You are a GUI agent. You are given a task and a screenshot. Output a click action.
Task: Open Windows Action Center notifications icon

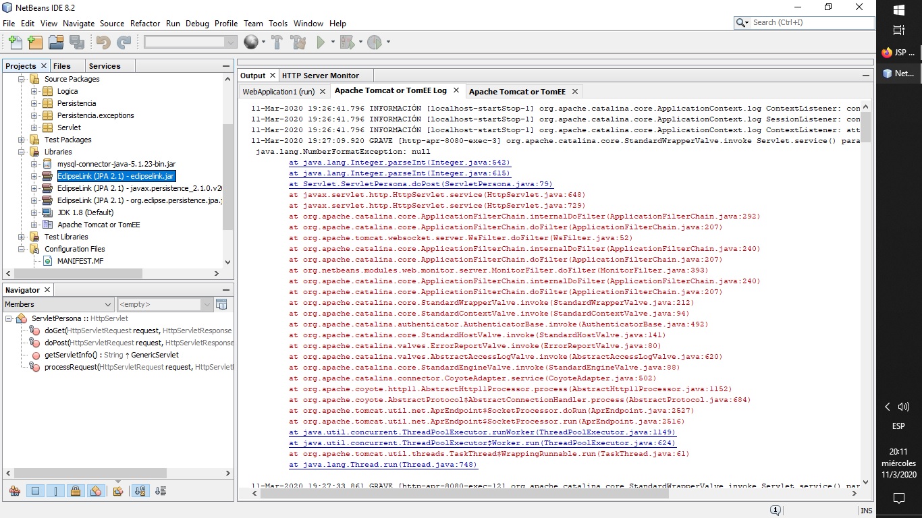click(x=898, y=498)
